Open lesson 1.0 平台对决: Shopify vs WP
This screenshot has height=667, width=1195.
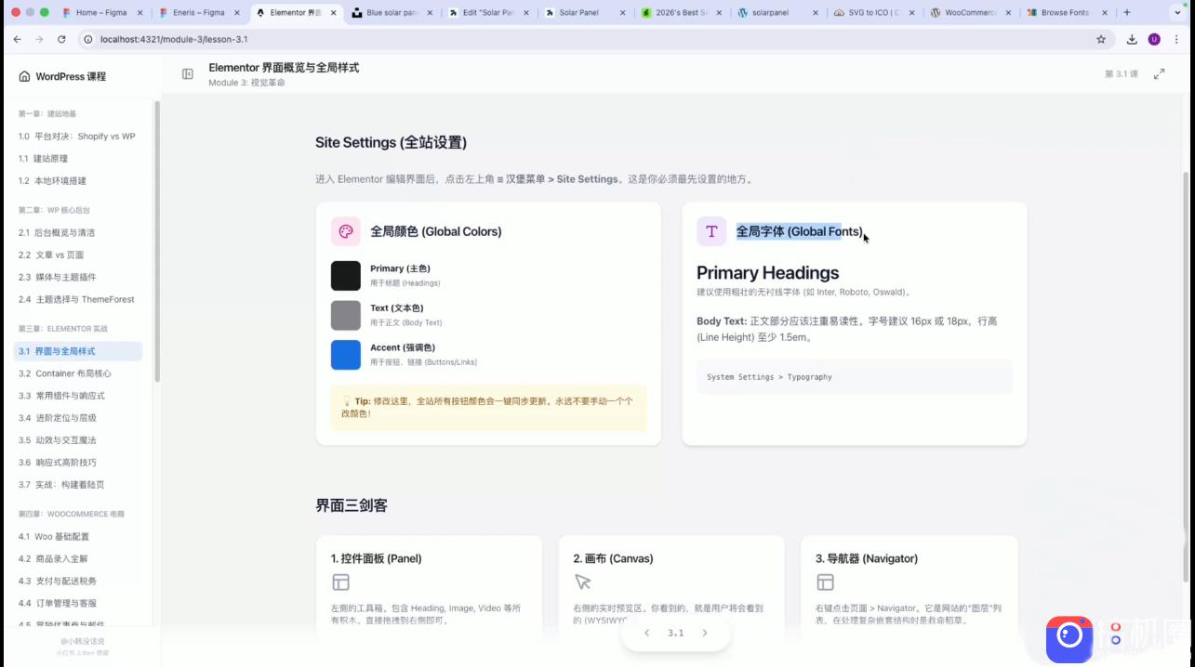(x=78, y=137)
